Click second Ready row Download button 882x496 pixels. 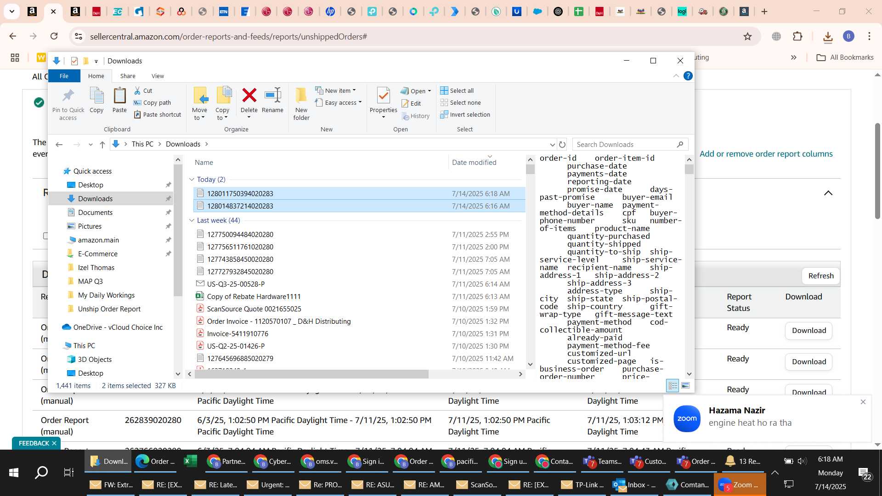(x=808, y=362)
